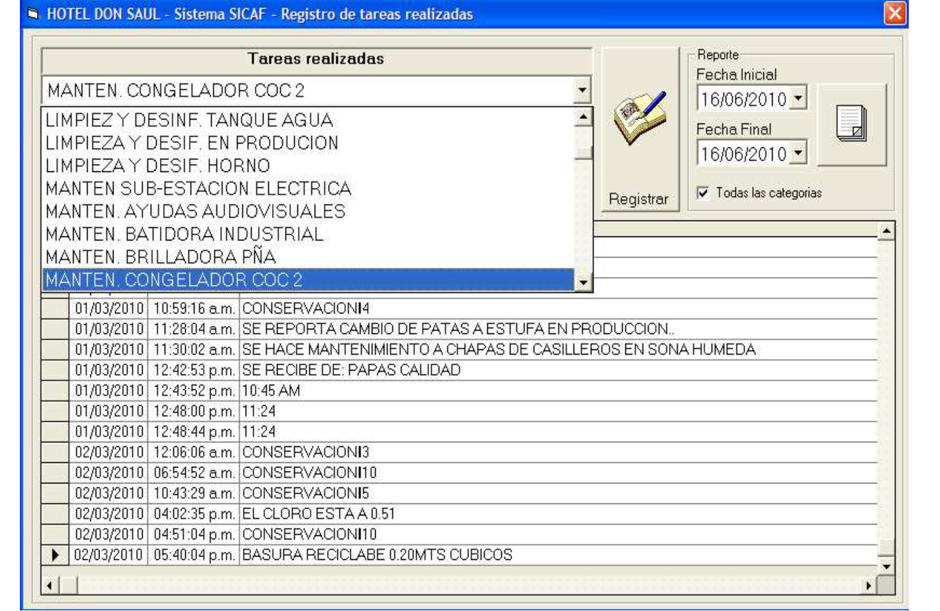This screenshot has height=611, width=940.
Task: Select MANTEN. BATIDORA INDUSTRIAL from list
Action: pyautogui.click(x=185, y=234)
